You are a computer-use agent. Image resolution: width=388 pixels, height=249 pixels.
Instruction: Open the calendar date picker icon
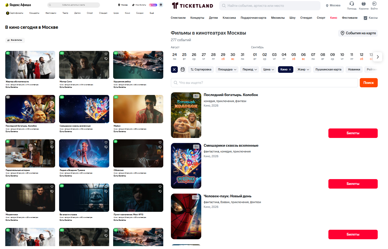pos(183,69)
